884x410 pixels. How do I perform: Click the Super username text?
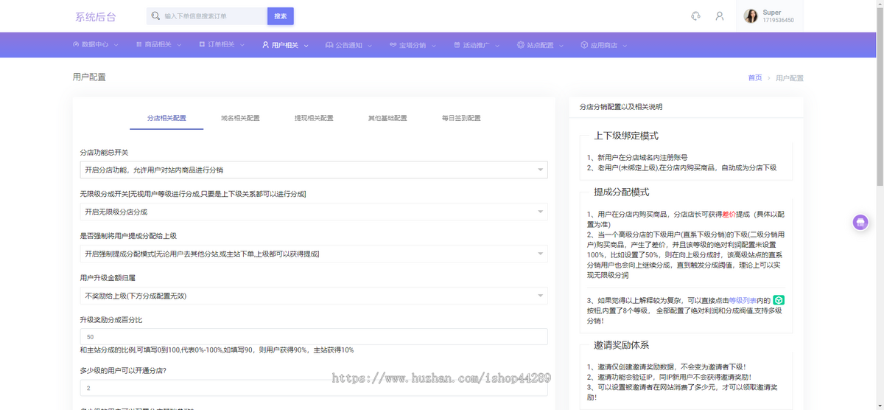coord(772,13)
